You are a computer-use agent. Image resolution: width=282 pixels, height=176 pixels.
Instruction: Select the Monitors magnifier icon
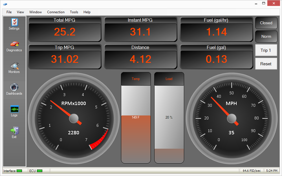coord(14,66)
